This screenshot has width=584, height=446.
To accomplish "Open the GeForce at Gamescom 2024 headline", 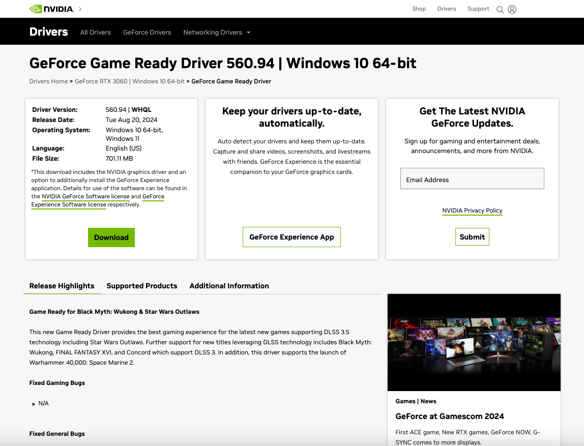I will tap(450, 417).
